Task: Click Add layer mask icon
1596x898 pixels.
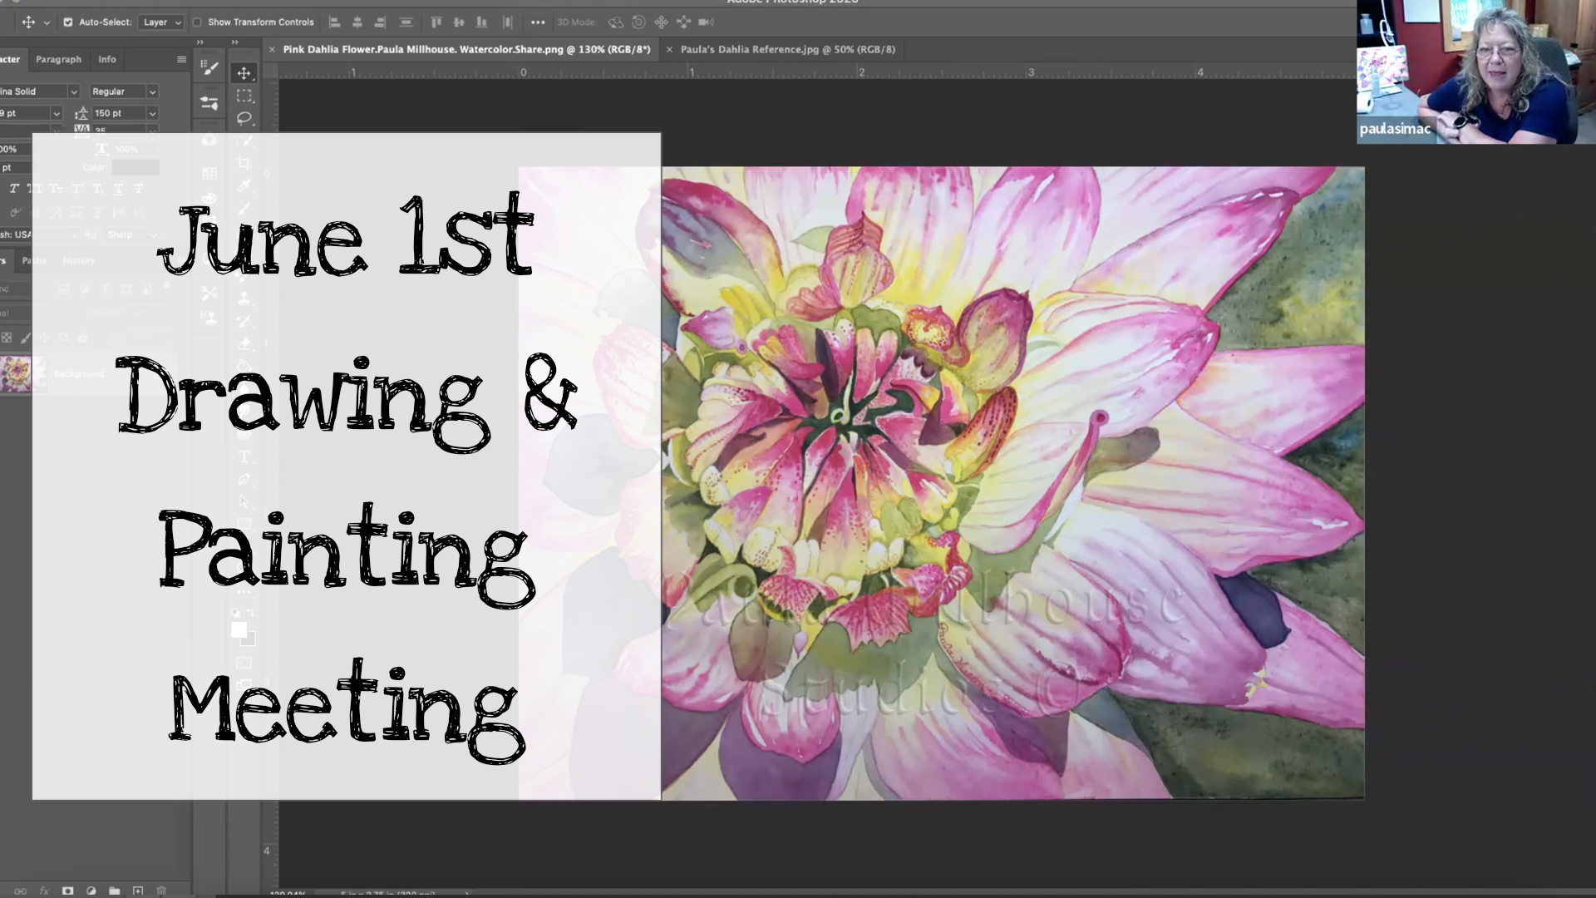Action: coord(68,891)
